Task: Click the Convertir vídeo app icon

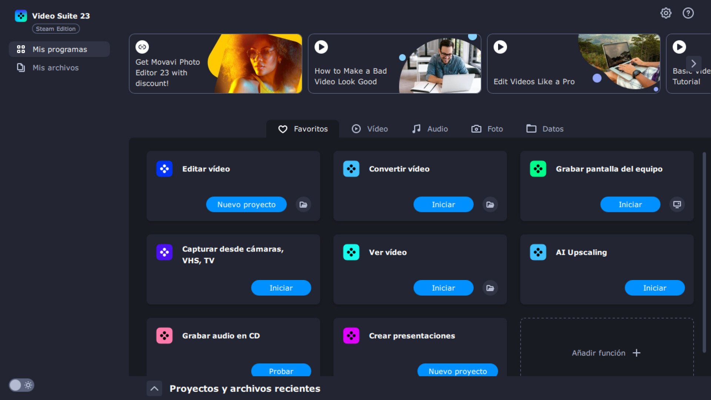Action: click(x=351, y=169)
